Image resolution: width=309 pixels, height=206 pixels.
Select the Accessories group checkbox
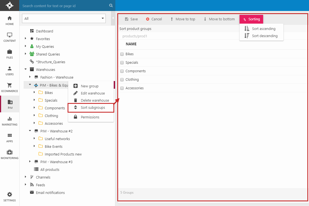click(x=122, y=88)
